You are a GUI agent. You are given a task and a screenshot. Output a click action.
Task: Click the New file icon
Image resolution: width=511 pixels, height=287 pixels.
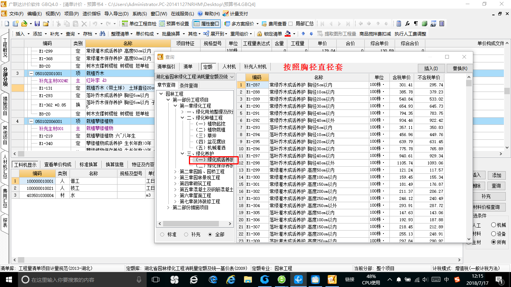click(6, 24)
